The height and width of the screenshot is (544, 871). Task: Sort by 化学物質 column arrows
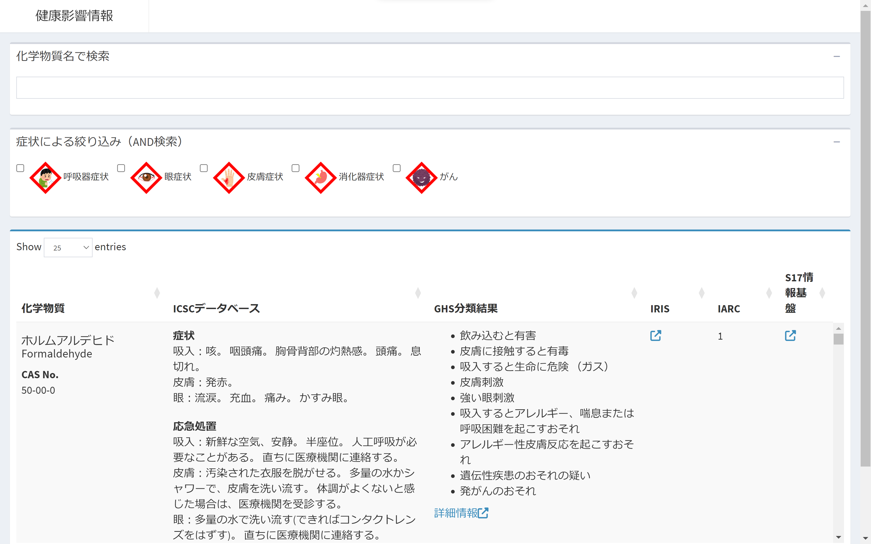[157, 293]
